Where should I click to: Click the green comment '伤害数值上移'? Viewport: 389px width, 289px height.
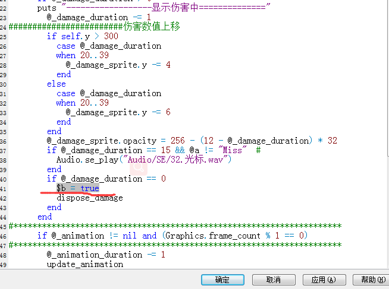(152, 27)
